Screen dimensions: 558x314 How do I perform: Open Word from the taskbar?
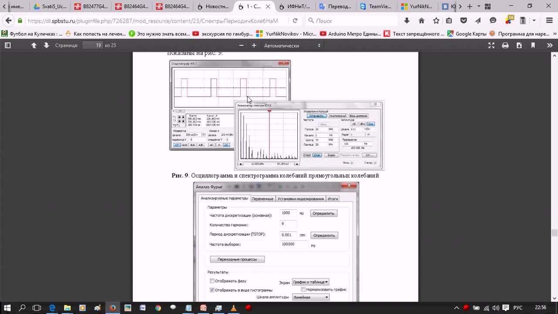pos(143,308)
